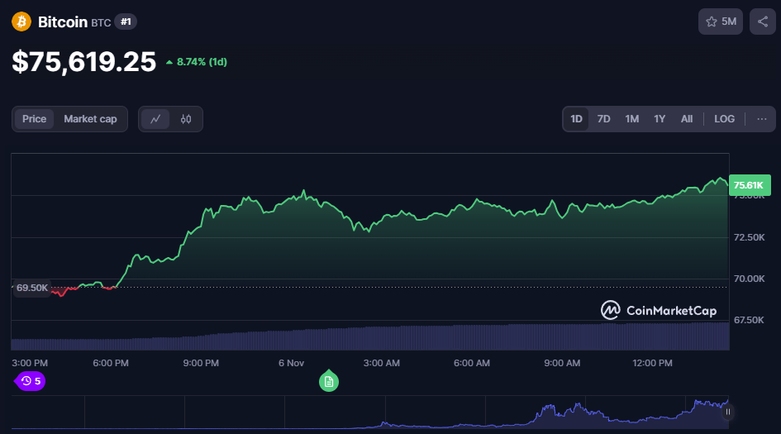Click the 8.74% (1d) change indicator
The image size is (781, 434).
[197, 62]
